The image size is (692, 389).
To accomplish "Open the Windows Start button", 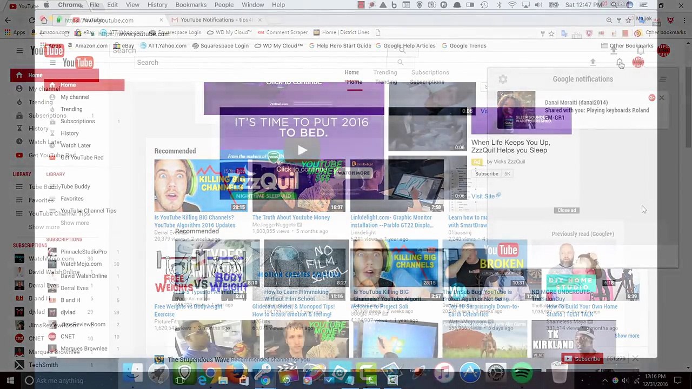I will (x=10, y=380).
